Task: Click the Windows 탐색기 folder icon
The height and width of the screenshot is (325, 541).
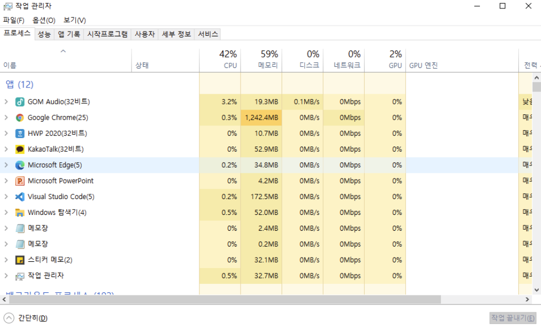Action: click(19, 212)
